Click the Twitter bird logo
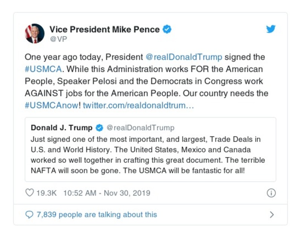 point(271,29)
